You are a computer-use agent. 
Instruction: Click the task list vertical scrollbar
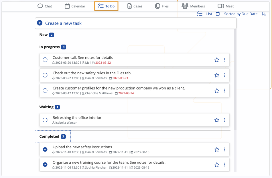click(x=235, y=79)
